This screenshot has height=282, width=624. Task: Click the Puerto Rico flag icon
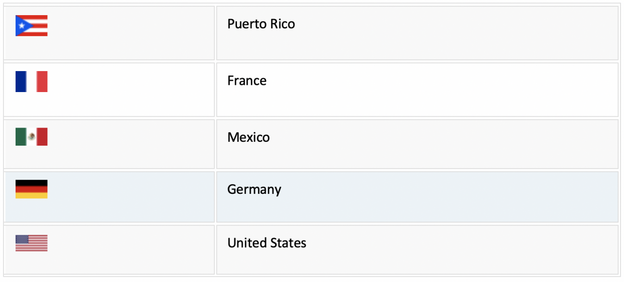click(x=31, y=26)
